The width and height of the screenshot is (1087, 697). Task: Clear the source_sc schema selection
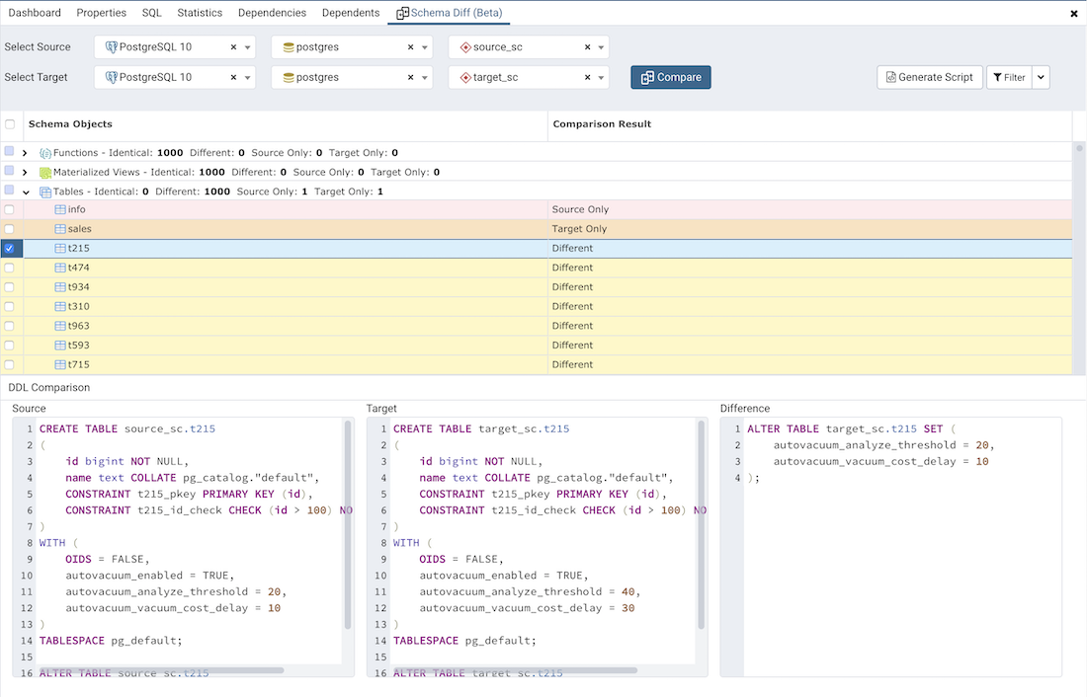tap(587, 47)
